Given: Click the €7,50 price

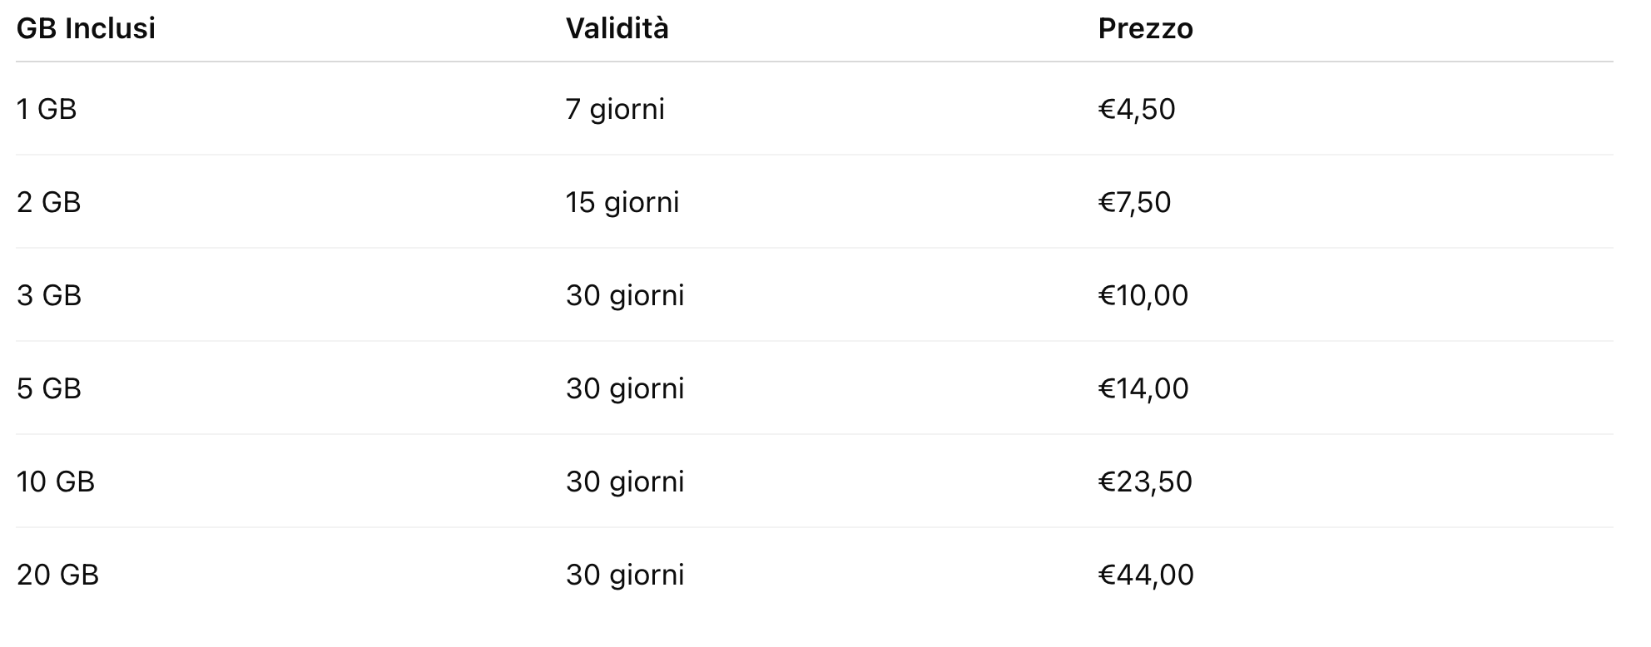Looking at the screenshot, I should click(x=1134, y=202).
